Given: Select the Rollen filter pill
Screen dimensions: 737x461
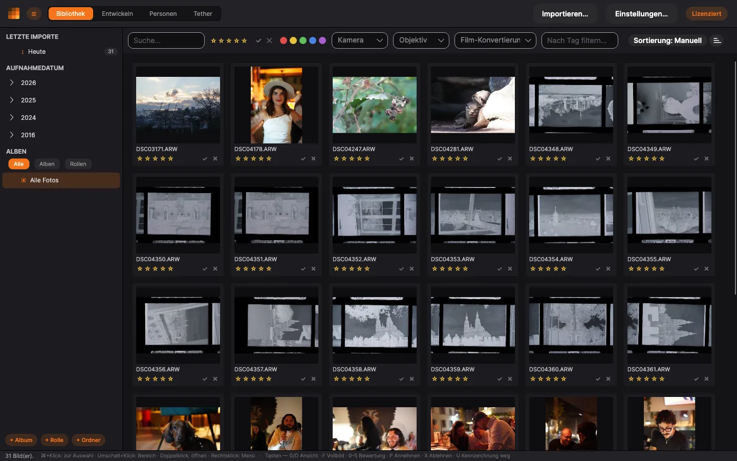Looking at the screenshot, I should (78, 164).
